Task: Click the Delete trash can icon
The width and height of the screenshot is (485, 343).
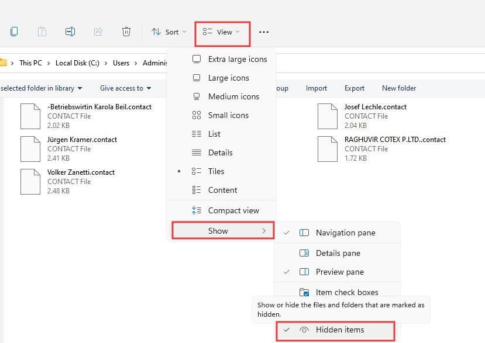Action: tap(126, 32)
